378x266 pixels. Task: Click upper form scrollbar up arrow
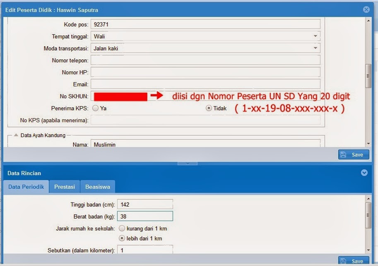click(368, 21)
